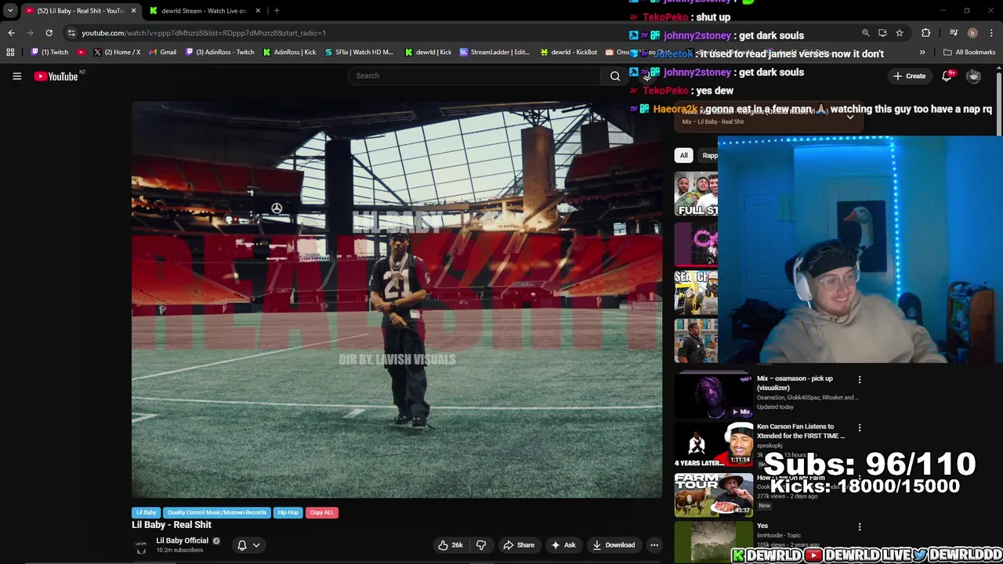Screen dimensions: 1003x564
Task: Open more actions three-dot button under video
Action: coord(654,545)
